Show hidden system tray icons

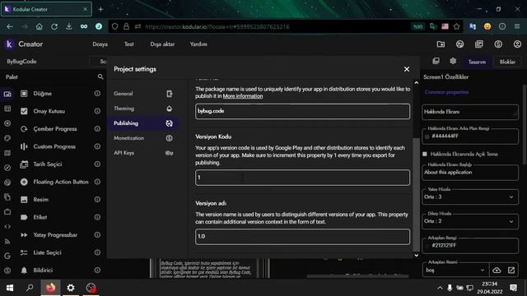[x=440, y=288]
